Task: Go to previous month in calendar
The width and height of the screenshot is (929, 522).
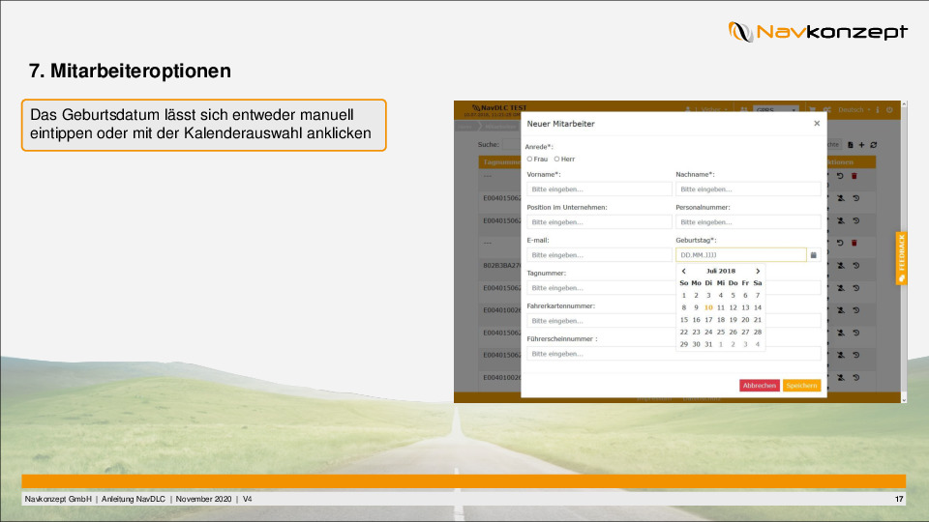Action: (684, 271)
